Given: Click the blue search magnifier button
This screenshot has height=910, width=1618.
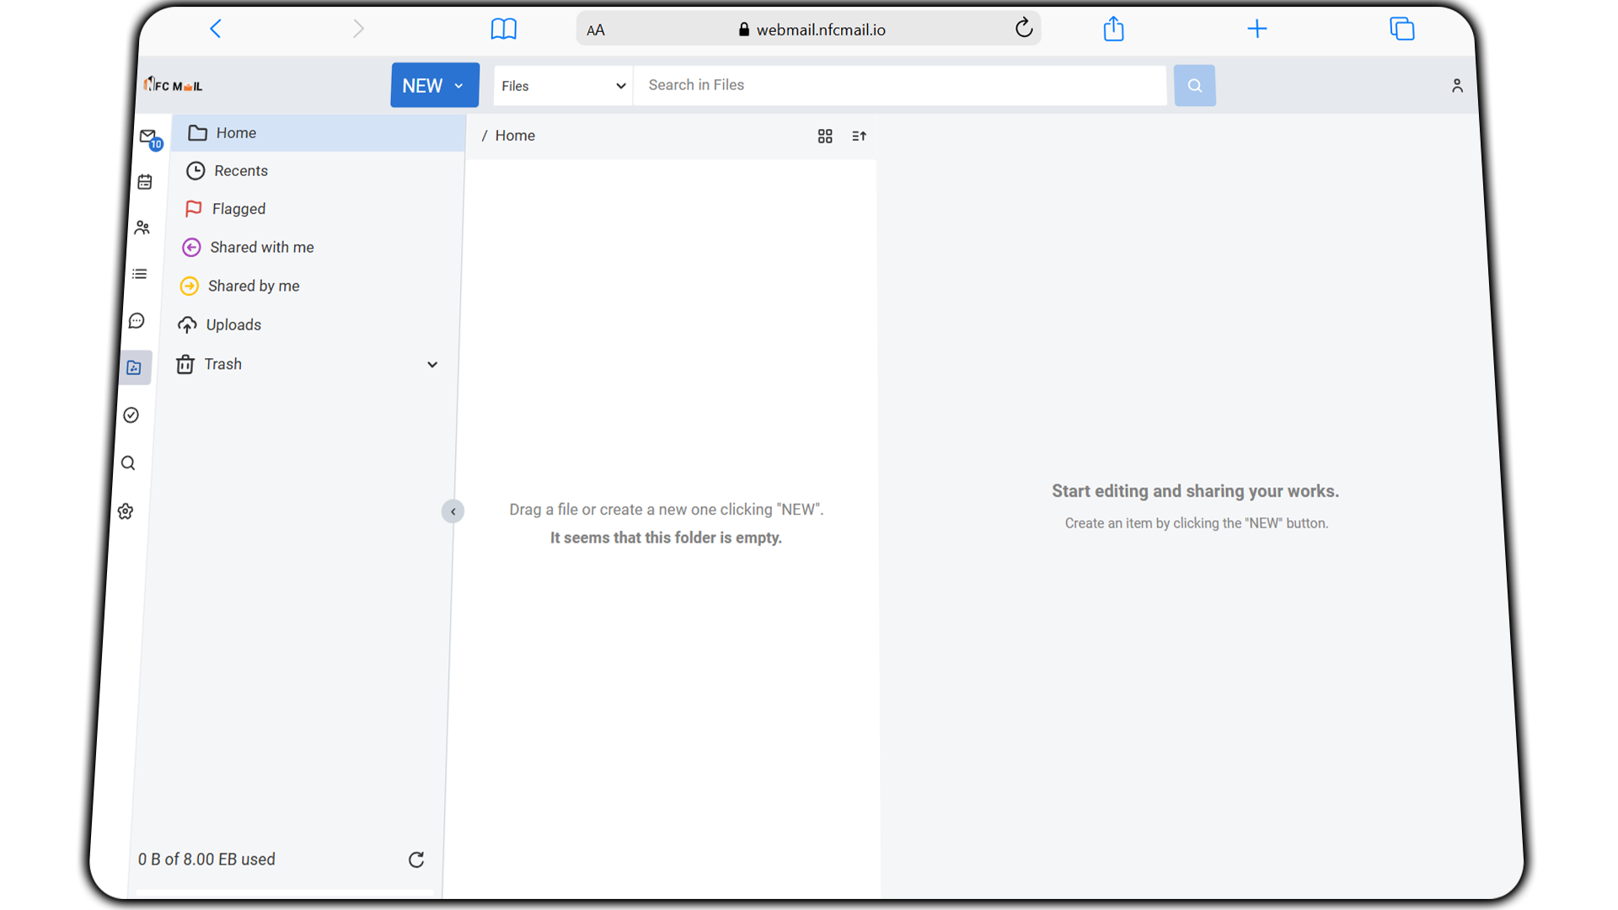Looking at the screenshot, I should 1194,85.
